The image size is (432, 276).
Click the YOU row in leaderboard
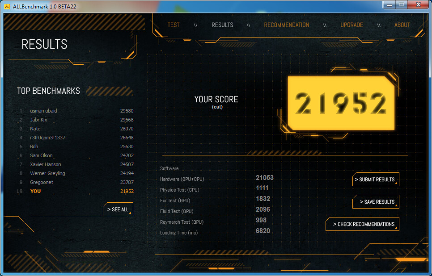coord(35,191)
